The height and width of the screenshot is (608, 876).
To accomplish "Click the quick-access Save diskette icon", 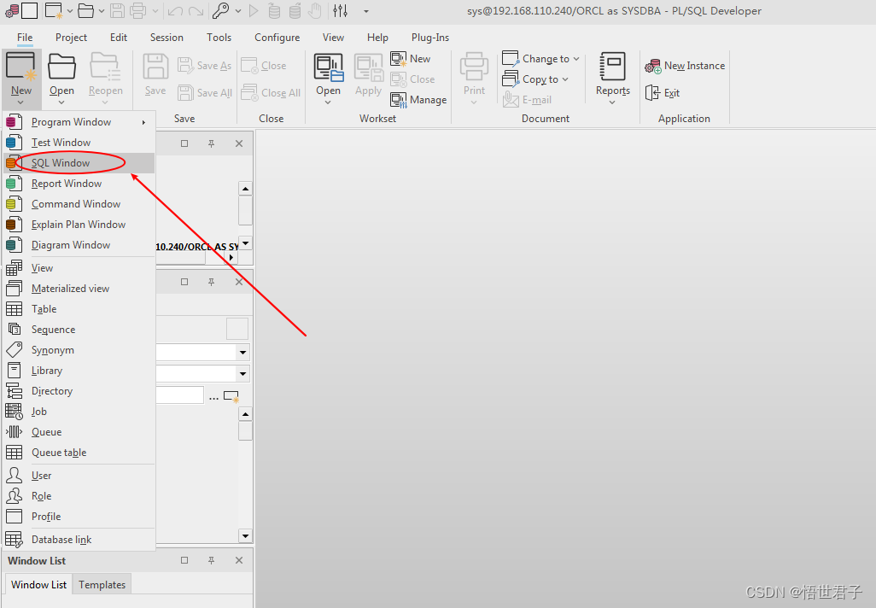I will (x=117, y=10).
